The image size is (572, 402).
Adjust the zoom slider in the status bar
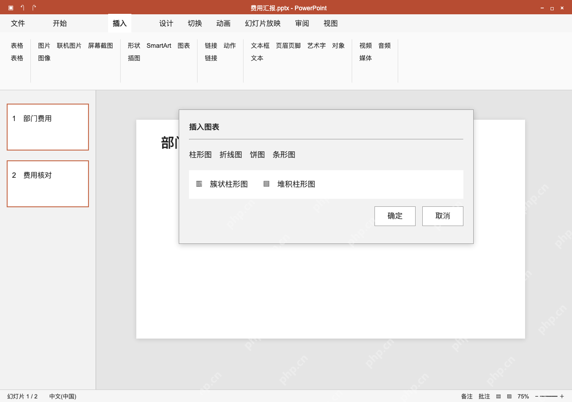(549, 396)
